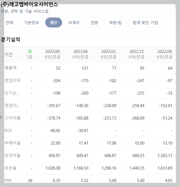Select the 재무 tab
180x187 pixels.
(54, 22)
